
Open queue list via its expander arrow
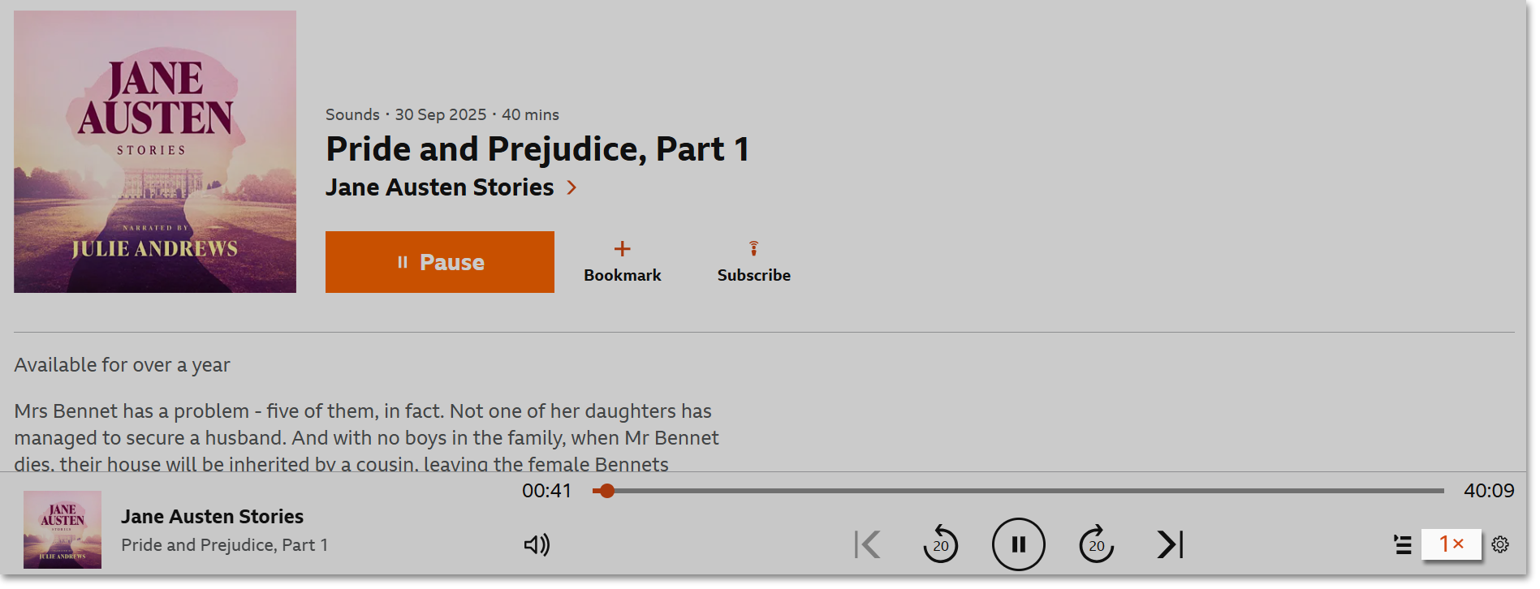click(1404, 544)
